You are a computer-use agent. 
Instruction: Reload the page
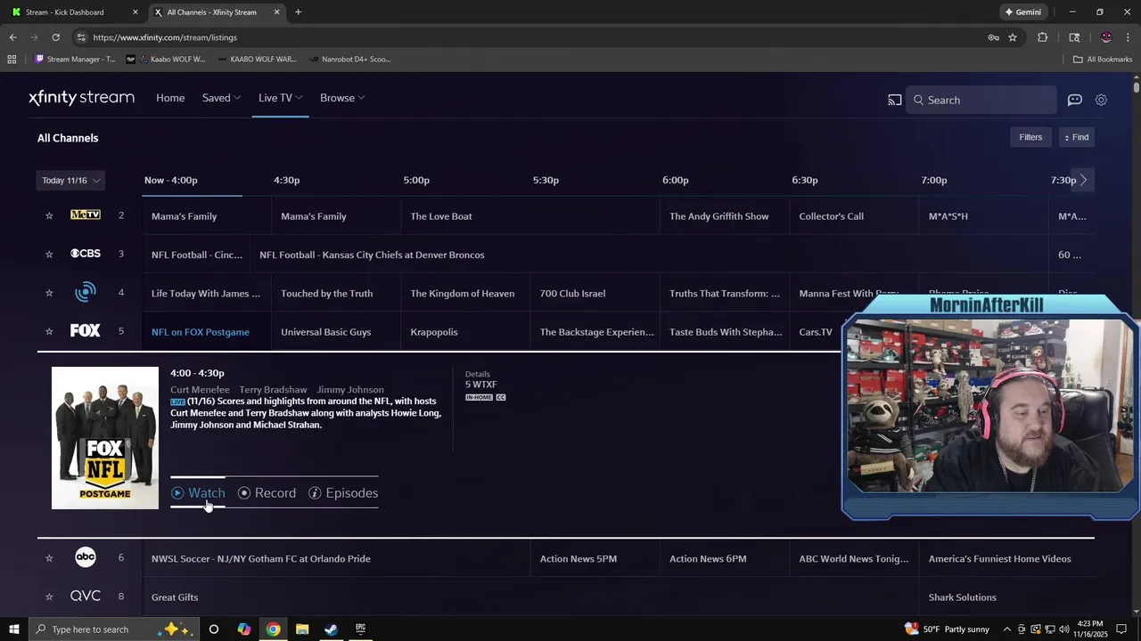click(x=55, y=37)
